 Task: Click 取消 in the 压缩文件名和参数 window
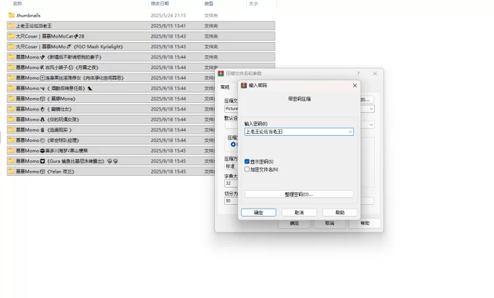point(330,223)
